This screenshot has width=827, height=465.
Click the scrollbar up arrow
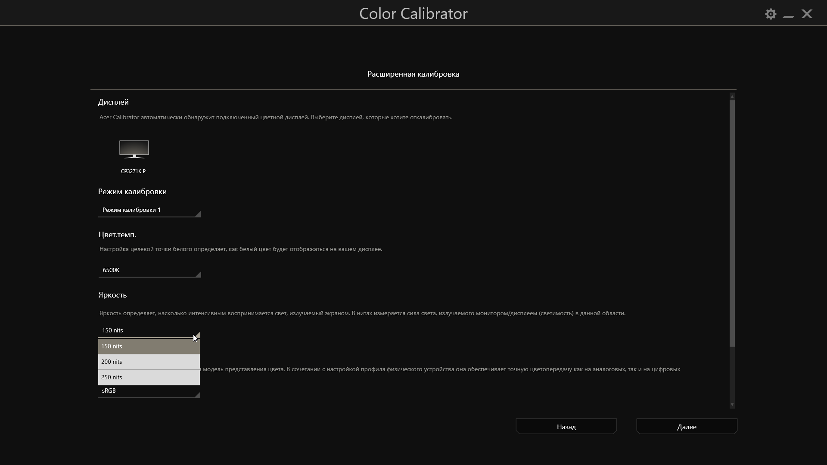click(x=732, y=96)
